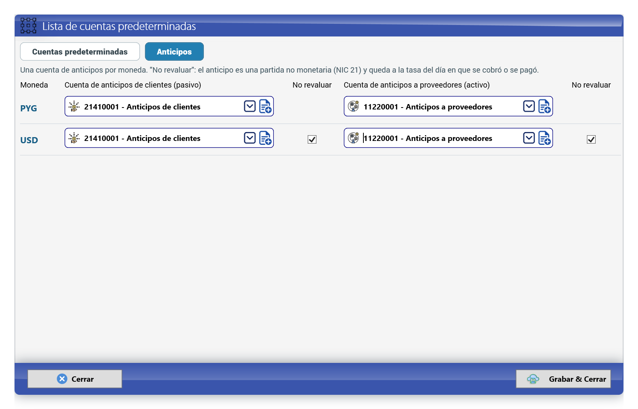Viewport: 638px width, 409px height.
Task: Click the USD currency label
Action: (x=29, y=140)
